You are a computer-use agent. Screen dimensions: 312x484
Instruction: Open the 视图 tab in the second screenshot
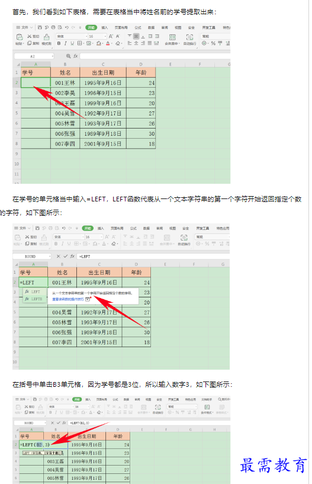172,228
